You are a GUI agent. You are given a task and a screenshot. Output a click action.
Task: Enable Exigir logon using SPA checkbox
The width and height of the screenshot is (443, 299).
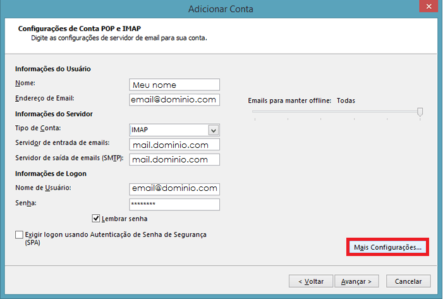(x=19, y=235)
